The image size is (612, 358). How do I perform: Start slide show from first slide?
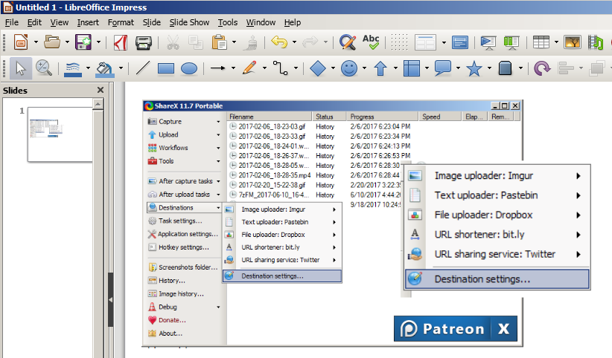tap(488, 42)
